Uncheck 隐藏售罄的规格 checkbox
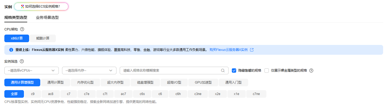Image resolution: width=385 pixels, height=107 pixels. [234, 71]
